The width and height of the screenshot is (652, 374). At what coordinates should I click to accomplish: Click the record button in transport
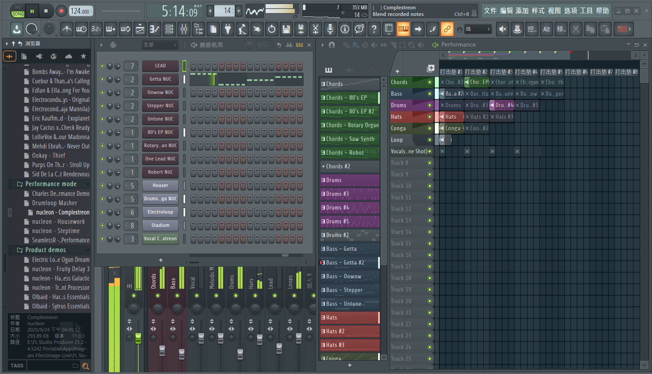pyautogui.click(x=61, y=11)
